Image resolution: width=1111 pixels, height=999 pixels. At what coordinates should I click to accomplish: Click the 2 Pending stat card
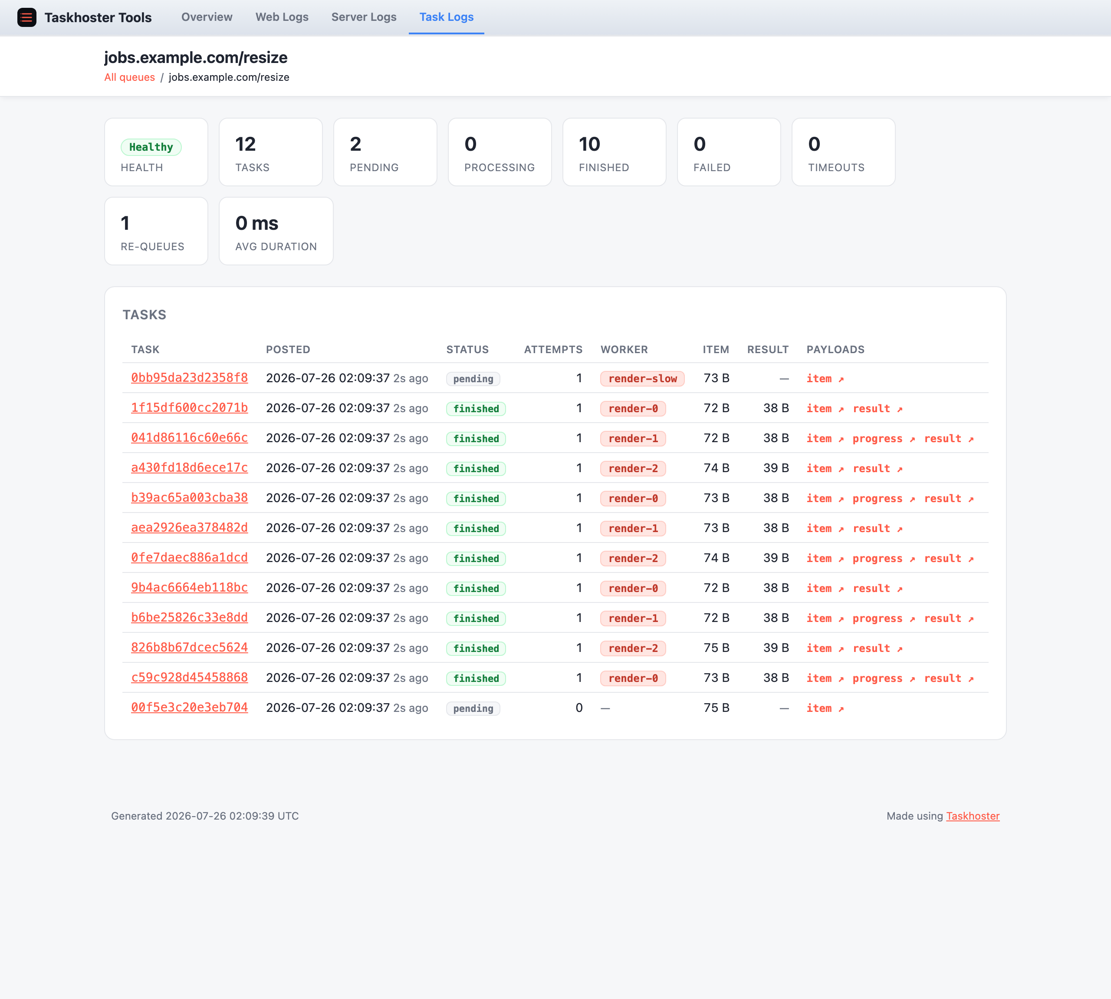pos(385,152)
